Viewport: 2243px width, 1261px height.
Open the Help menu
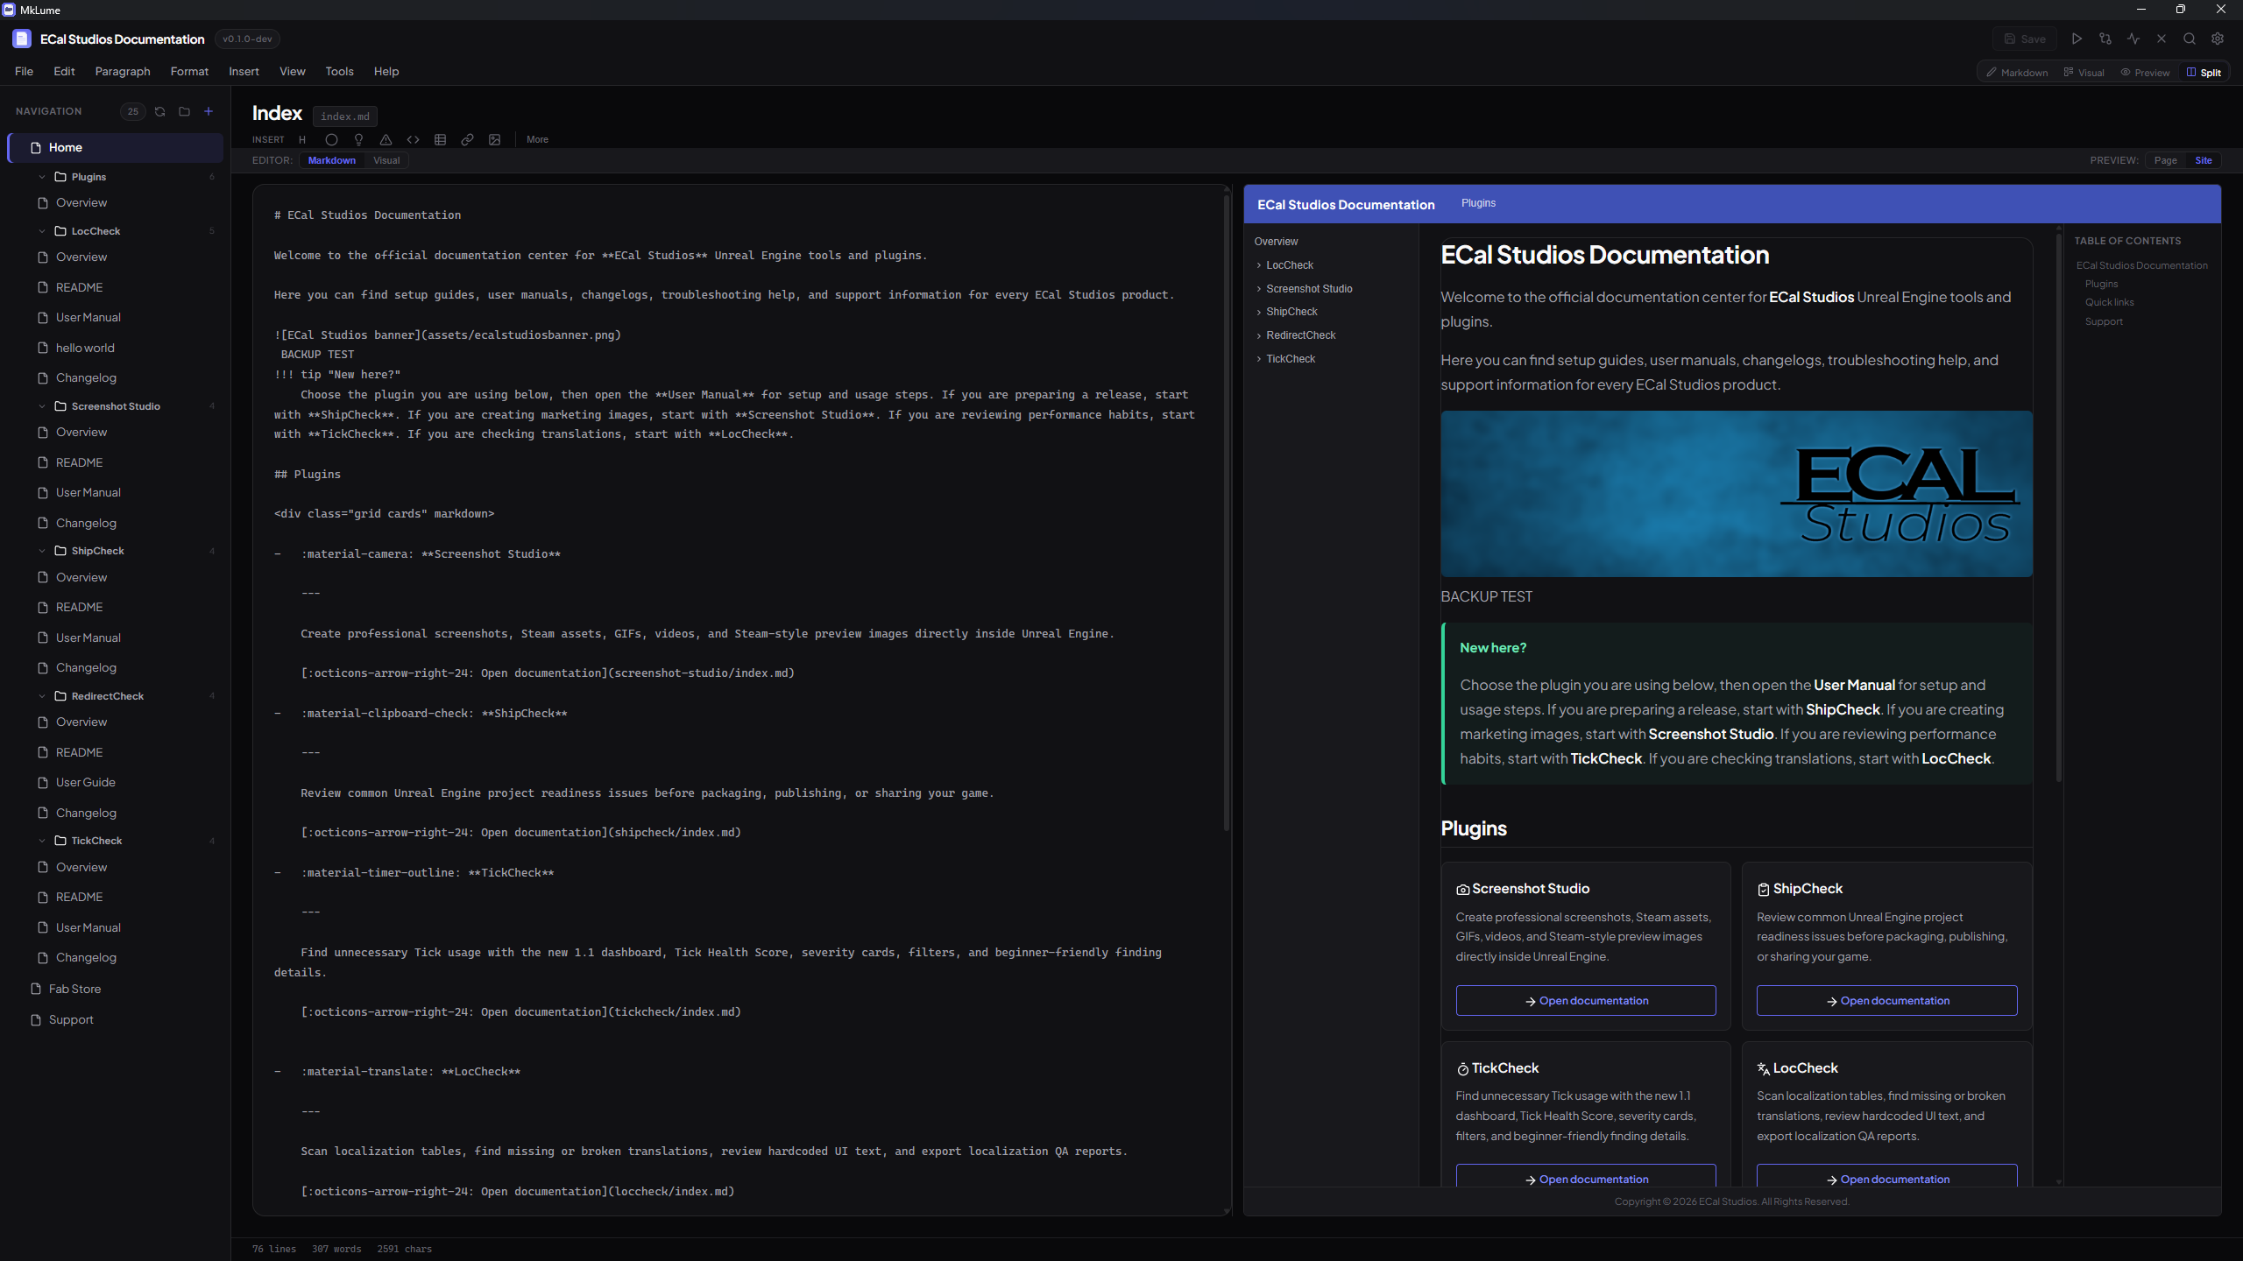coord(386,72)
